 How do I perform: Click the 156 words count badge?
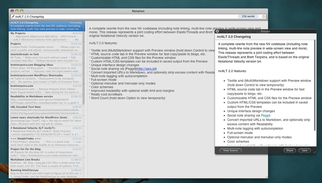[248, 16]
